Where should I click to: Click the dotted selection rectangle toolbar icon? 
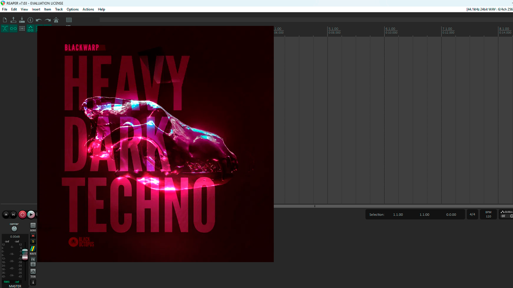point(69,20)
